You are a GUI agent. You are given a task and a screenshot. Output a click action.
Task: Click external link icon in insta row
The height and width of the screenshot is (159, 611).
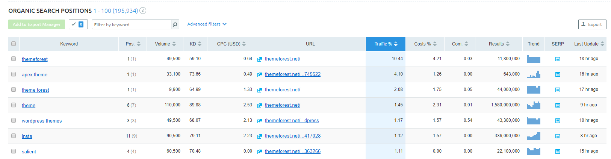tap(260, 136)
